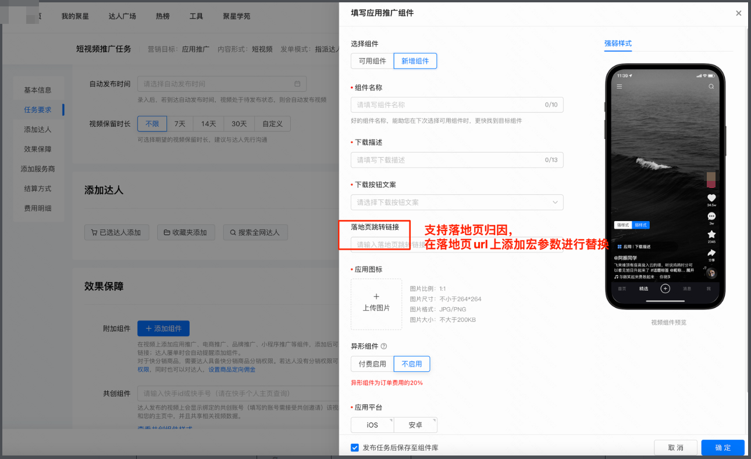Tap the star favorite icon in preview
The height and width of the screenshot is (459, 751).
pyautogui.click(x=711, y=234)
